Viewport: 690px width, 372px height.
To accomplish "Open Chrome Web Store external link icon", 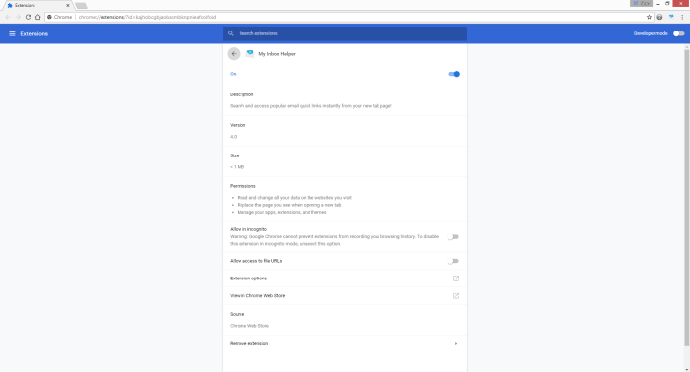I will pos(456,296).
